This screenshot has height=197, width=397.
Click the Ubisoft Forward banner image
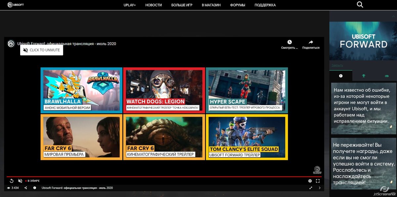[363, 41]
